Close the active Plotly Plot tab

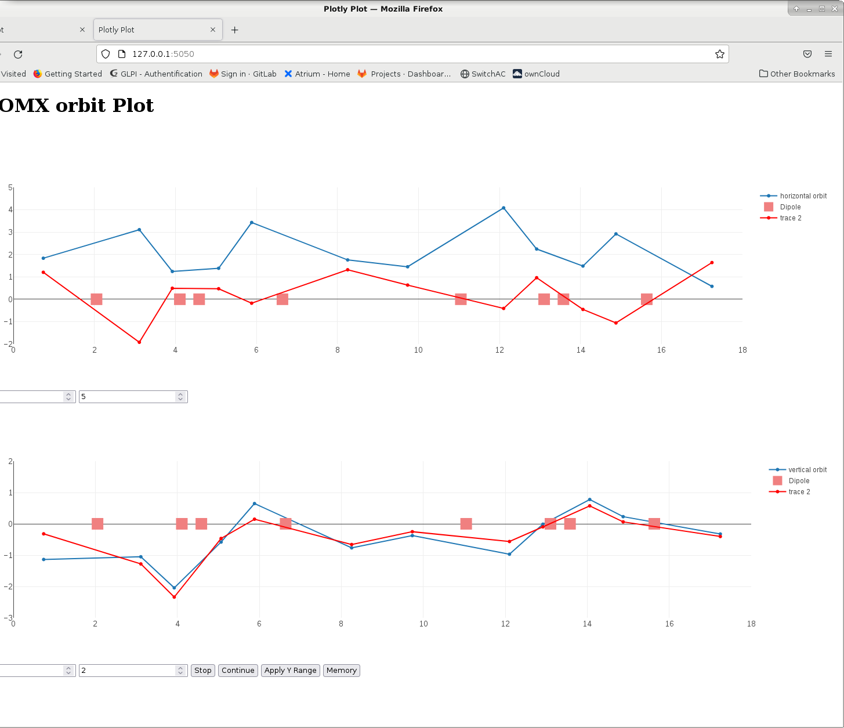pyautogui.click(x=213, y=30)
